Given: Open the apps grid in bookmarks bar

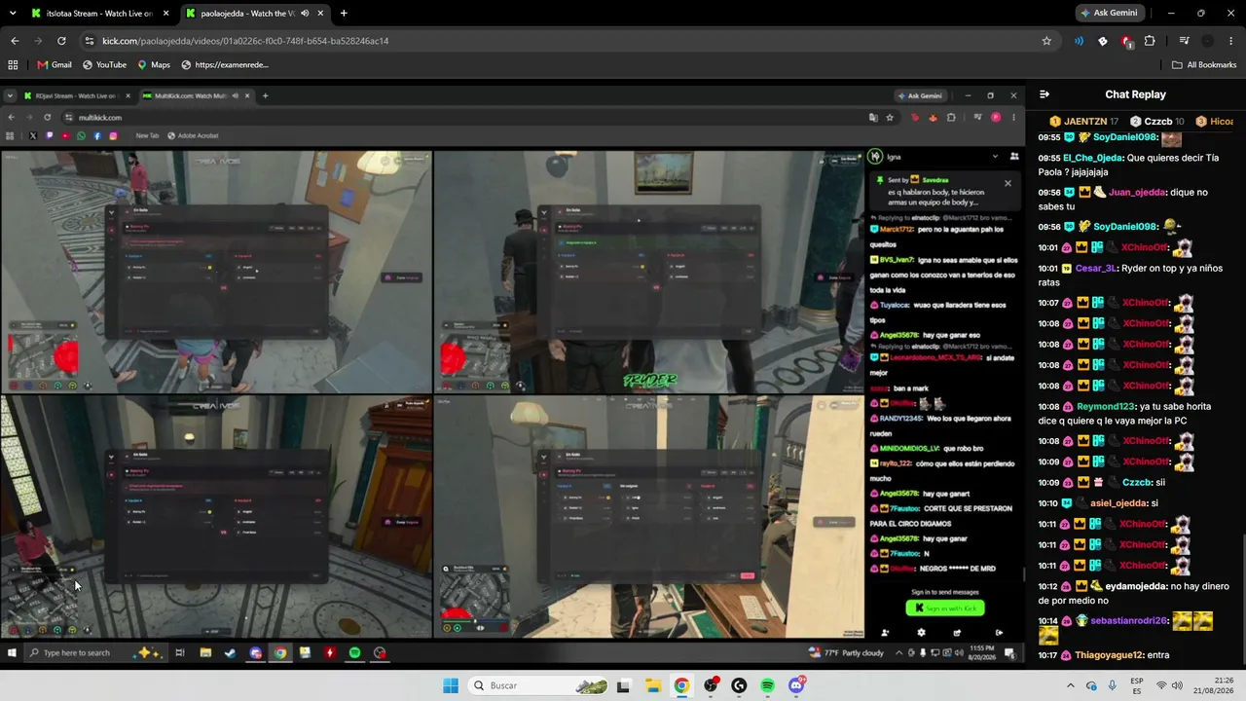Looking at the screenshot, I should (13, 65).
